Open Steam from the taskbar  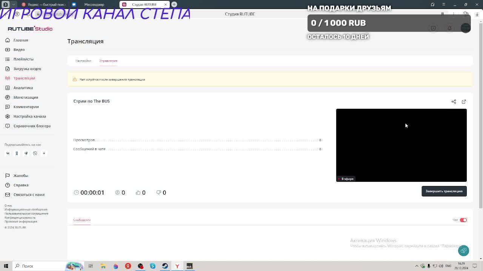click(x=165, y=266)
